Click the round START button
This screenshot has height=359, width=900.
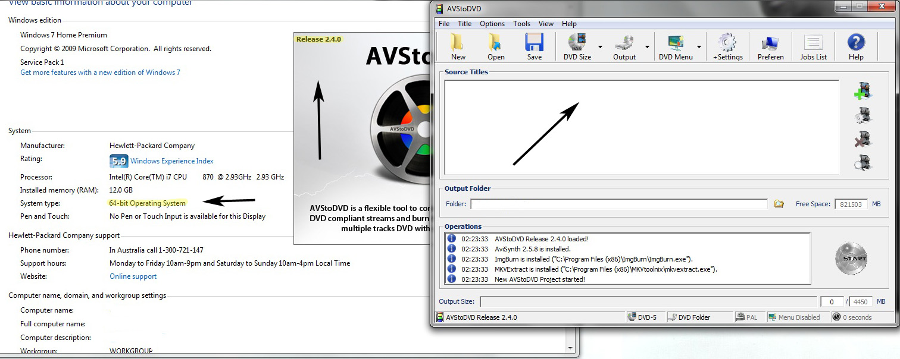851,259
